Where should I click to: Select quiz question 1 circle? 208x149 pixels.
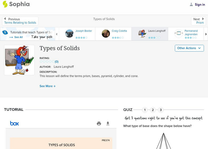145,110
